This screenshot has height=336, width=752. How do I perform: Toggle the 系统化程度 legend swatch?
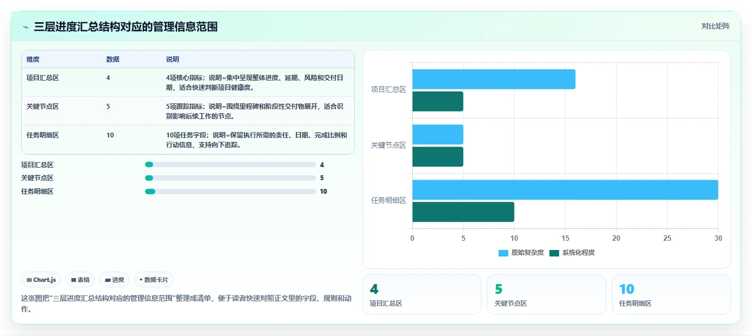pos(554,253)
